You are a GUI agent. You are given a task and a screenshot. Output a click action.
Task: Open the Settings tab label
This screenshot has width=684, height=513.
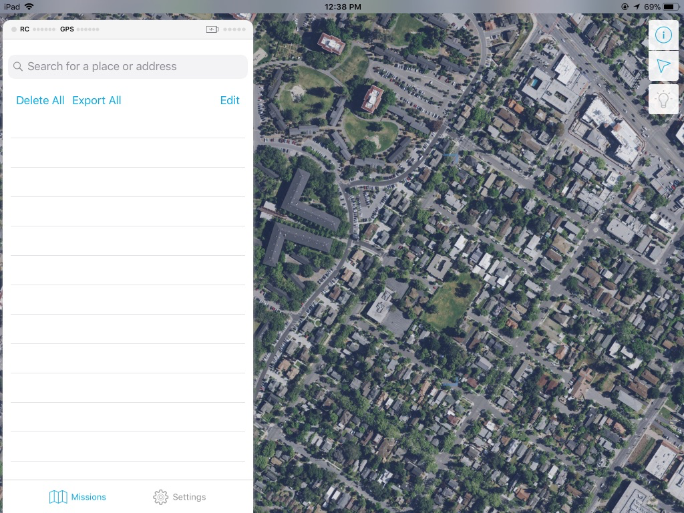189,497
